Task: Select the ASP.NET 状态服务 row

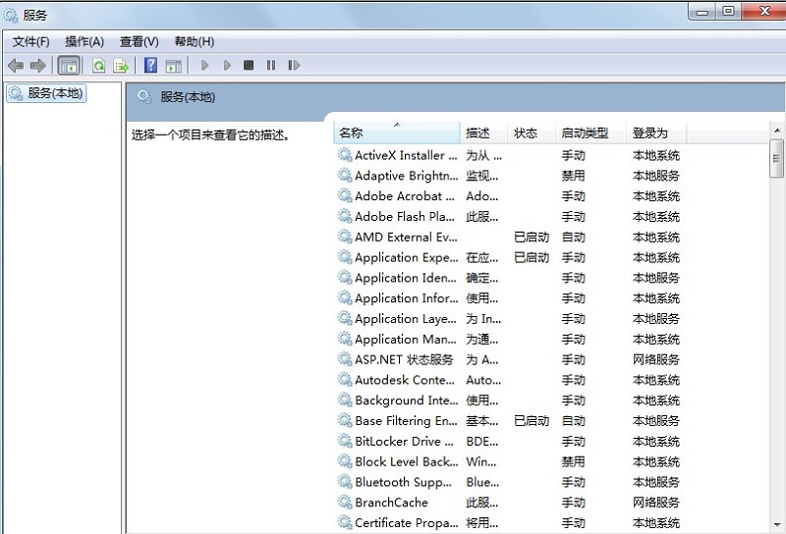Action: click(x=509, y=359)
